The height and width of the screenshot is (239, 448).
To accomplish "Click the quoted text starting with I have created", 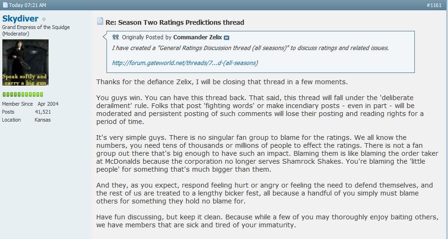I will [x=250, y=48].
